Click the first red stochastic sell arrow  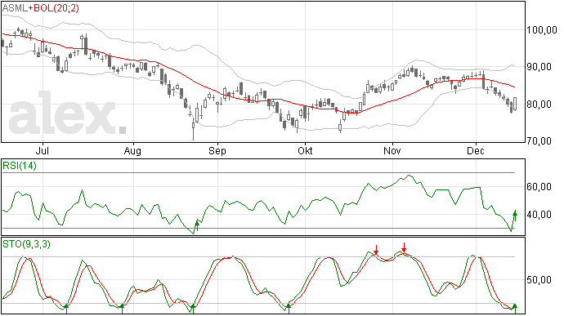tap(376, 250)
